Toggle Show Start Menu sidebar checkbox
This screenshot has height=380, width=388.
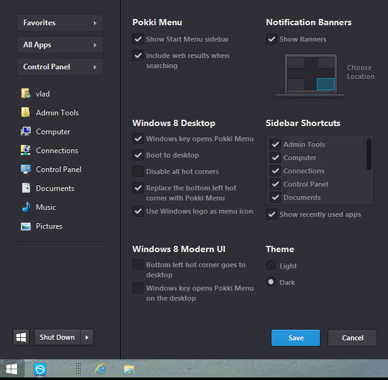[138, 39]
